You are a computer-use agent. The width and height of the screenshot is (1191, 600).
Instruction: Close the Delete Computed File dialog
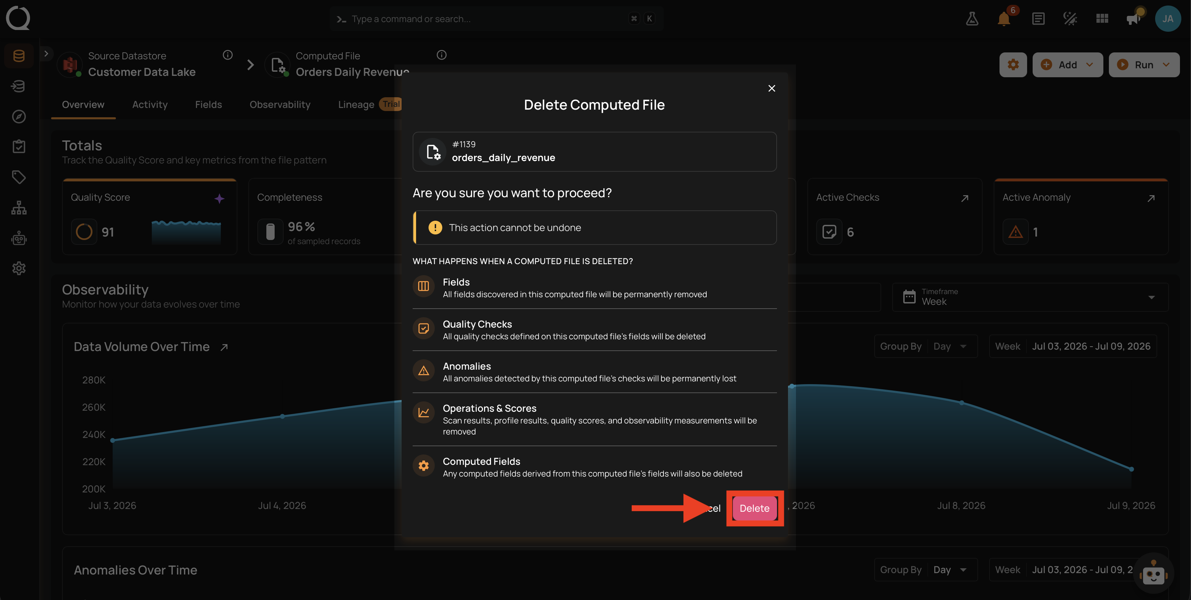(772, 88)
